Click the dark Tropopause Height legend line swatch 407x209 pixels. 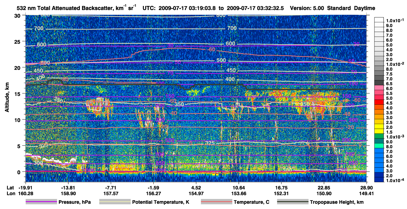pos(293,202)
